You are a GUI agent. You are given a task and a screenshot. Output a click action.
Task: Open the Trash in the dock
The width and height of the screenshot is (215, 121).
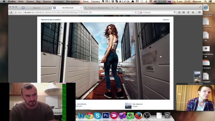pyautogui.click(x=167, y=116)
